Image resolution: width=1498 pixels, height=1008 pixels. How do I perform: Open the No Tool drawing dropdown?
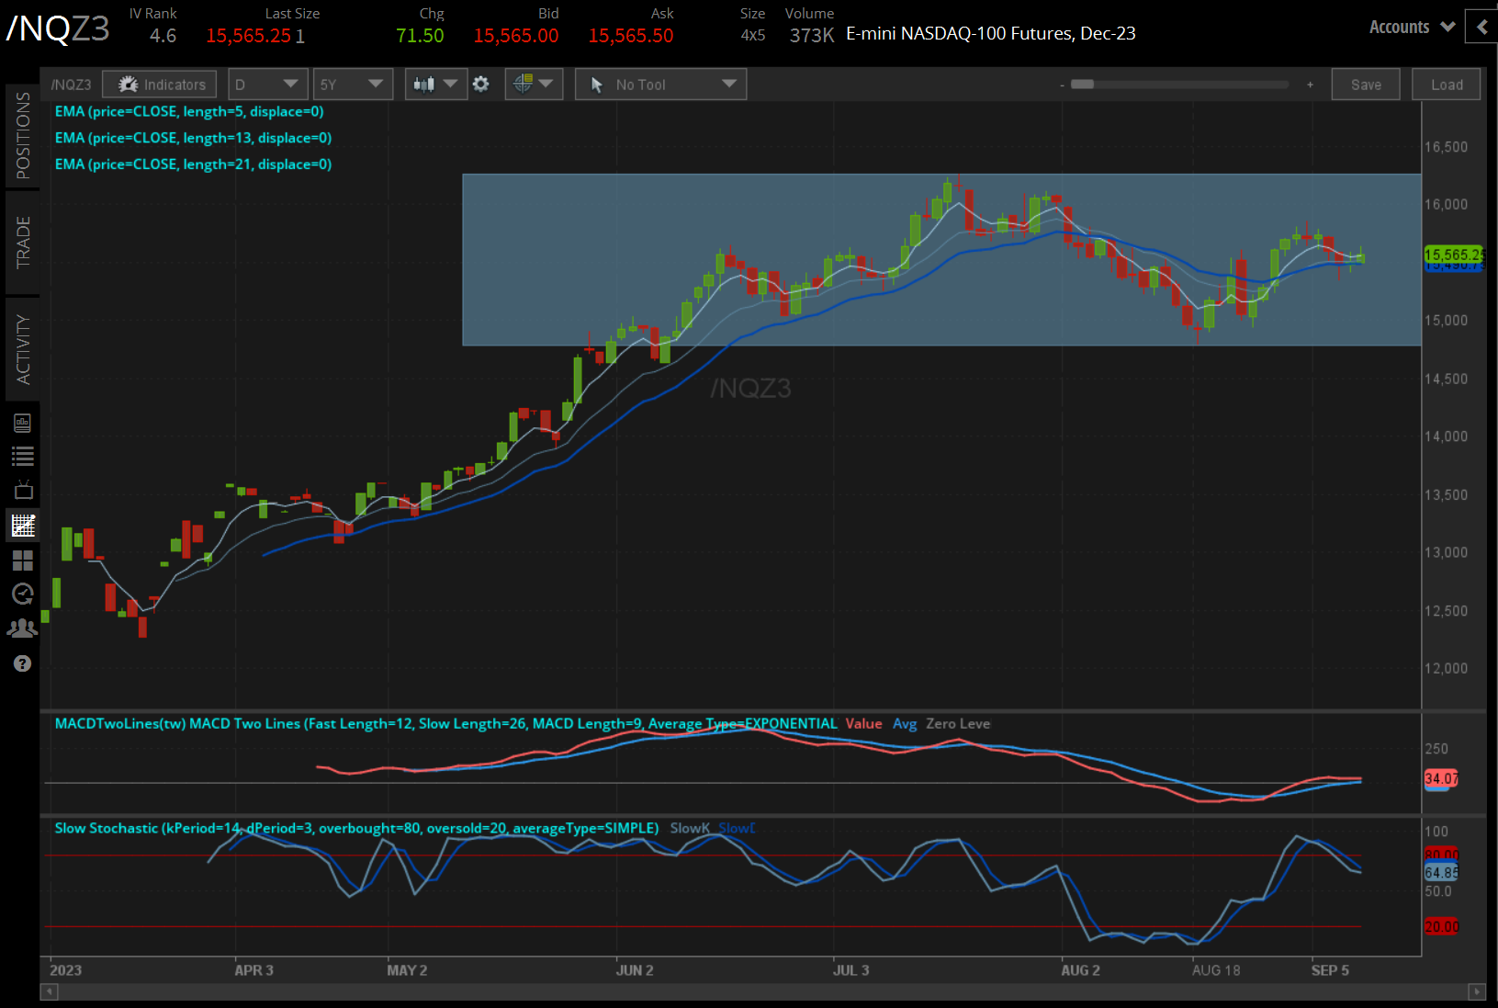[x=660, y=85]
